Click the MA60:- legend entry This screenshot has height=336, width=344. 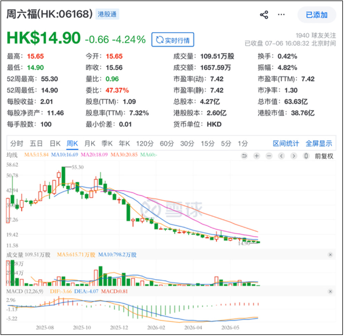coord(149,155)
